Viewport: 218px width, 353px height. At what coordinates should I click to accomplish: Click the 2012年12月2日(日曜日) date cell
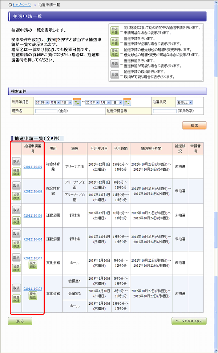point(99,239)
